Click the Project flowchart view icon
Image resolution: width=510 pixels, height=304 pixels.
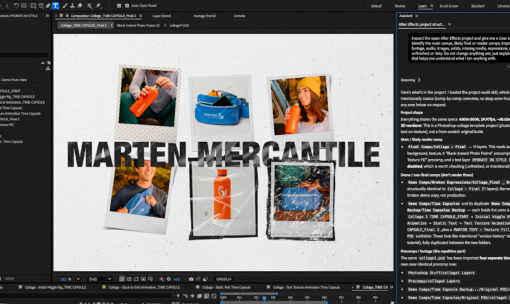tap(48, 68)
